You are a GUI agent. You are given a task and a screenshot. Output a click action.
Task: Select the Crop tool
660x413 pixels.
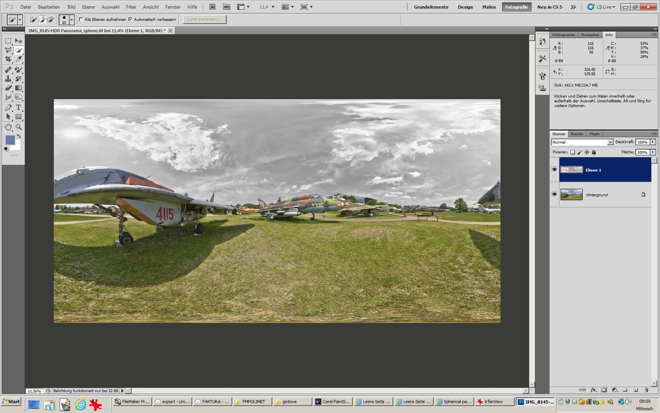(8, 59)
